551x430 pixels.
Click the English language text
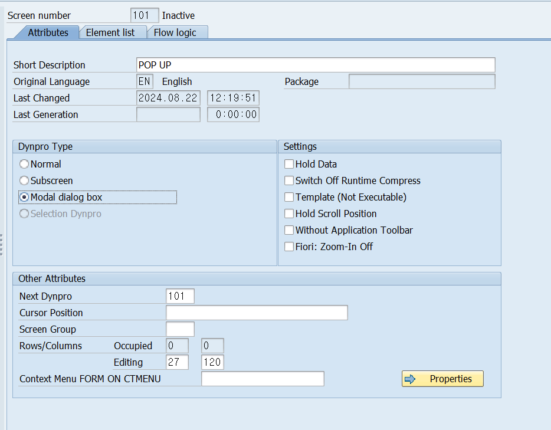(x=177, y=81)
